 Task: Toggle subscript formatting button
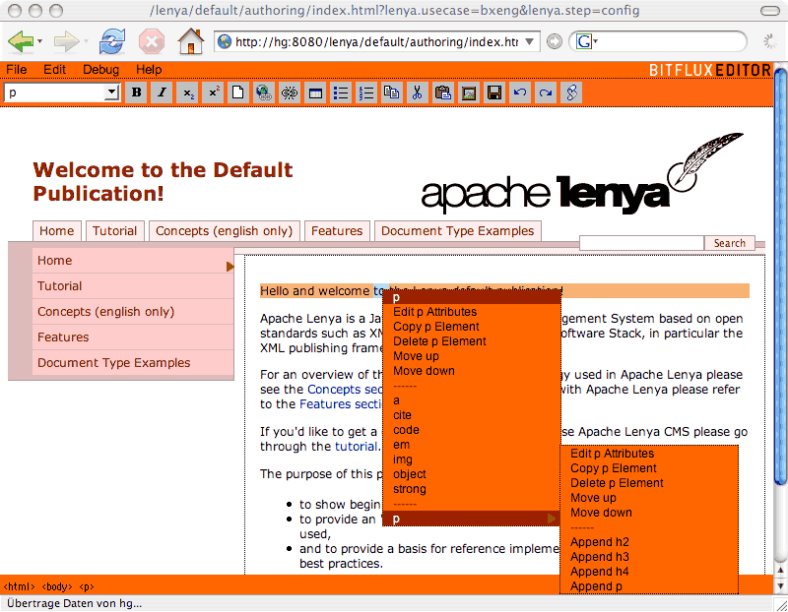pyautogui.click(x=188, y=92)
